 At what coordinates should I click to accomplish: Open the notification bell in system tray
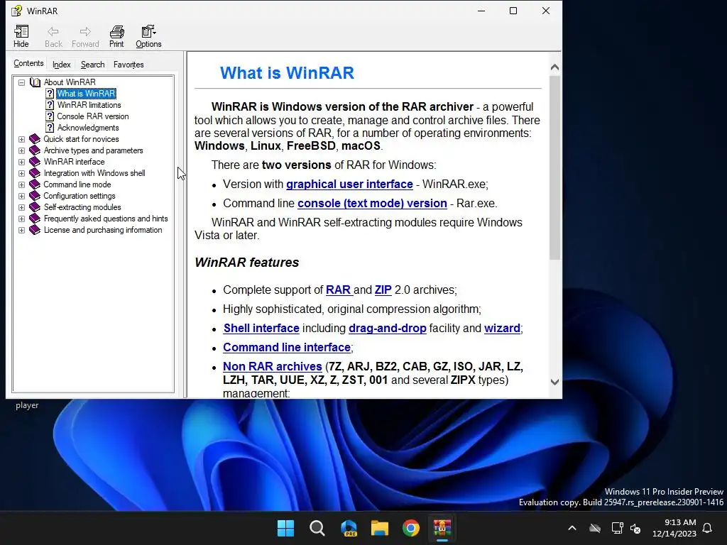point(708,528)
